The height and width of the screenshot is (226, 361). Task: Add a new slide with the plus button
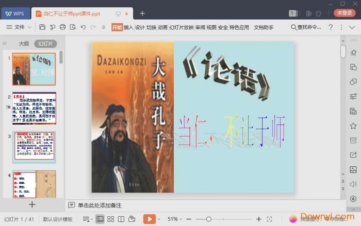pyautogui.click(x=32, y=204)
